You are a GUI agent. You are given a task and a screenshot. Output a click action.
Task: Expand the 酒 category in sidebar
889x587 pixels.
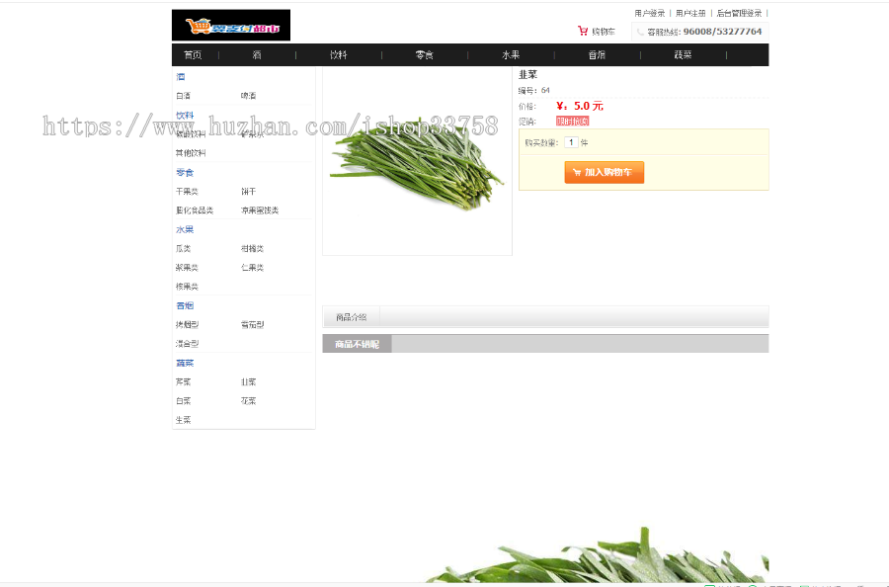click(181, 76)
